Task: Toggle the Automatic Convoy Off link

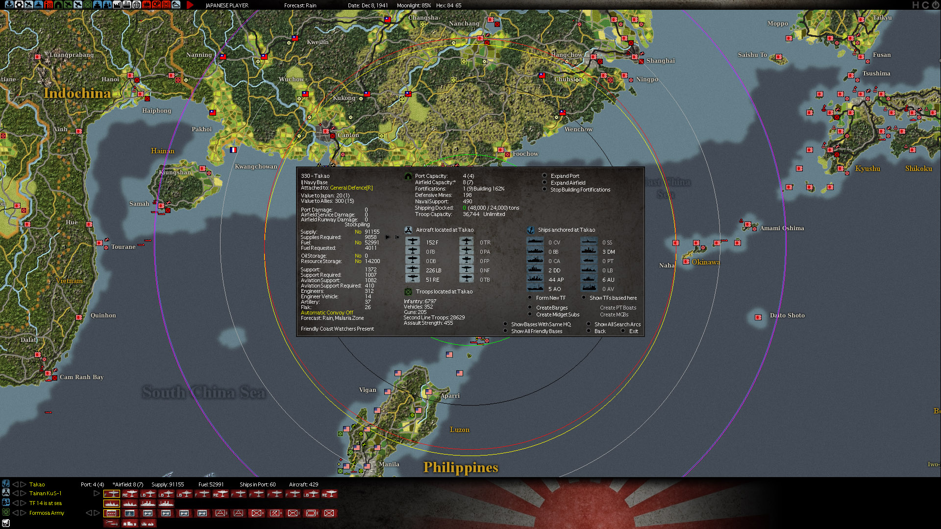Action: (x=326, y=313)
